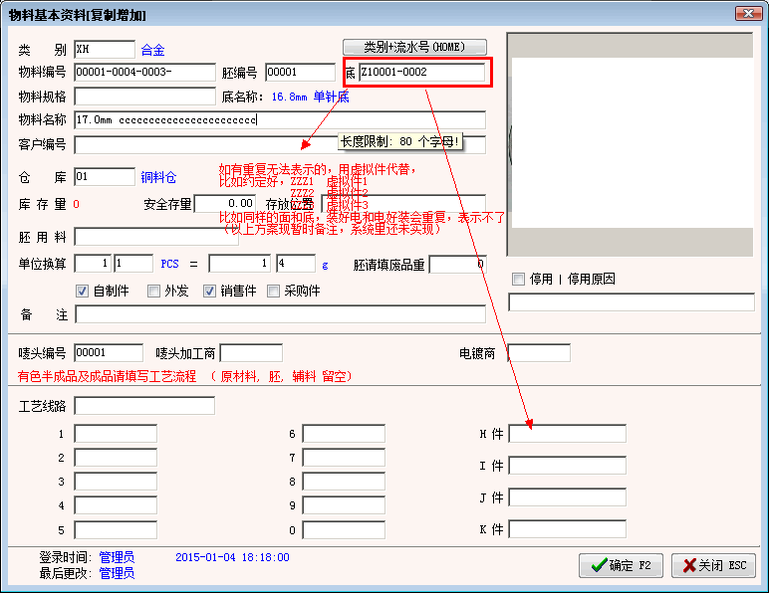Viewport: 769px width, 593px height.
Task: Focus the K 件 input field
Action: coord(568,529)
